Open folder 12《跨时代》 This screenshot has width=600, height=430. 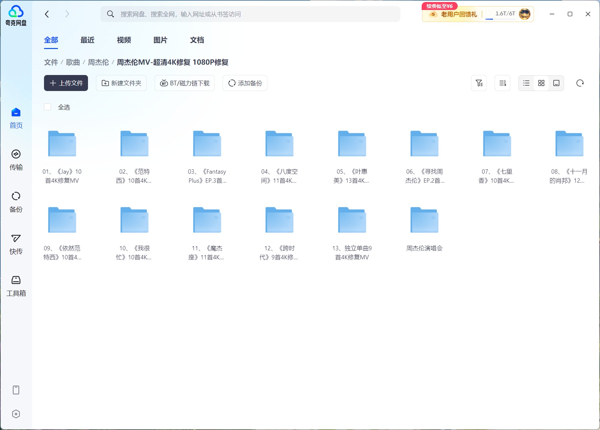coord(279,233)
